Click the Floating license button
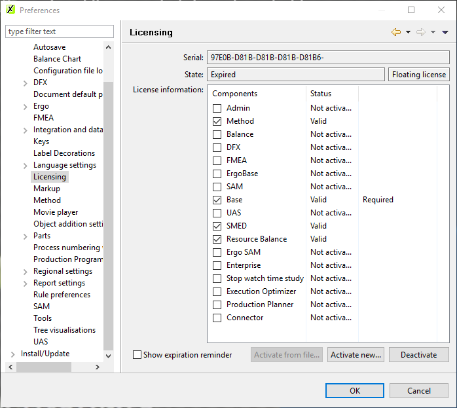Screen dimensions: 457x408 point(418,75)
